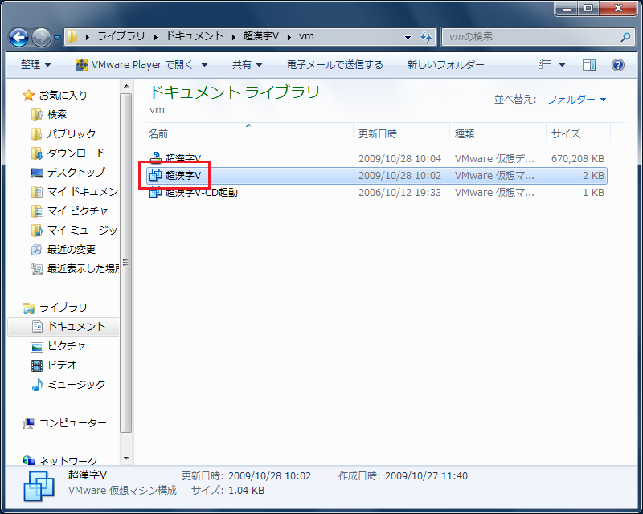The image size is (643, 514).
Task: Open the 共有 dropdown menu
Action: point(248,65)
